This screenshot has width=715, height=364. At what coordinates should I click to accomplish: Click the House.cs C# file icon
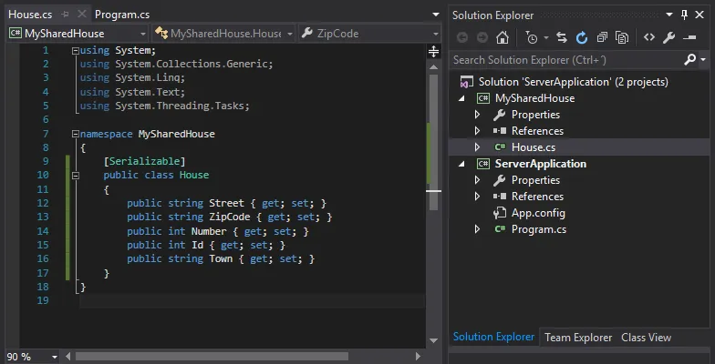(x=500, y=147)
